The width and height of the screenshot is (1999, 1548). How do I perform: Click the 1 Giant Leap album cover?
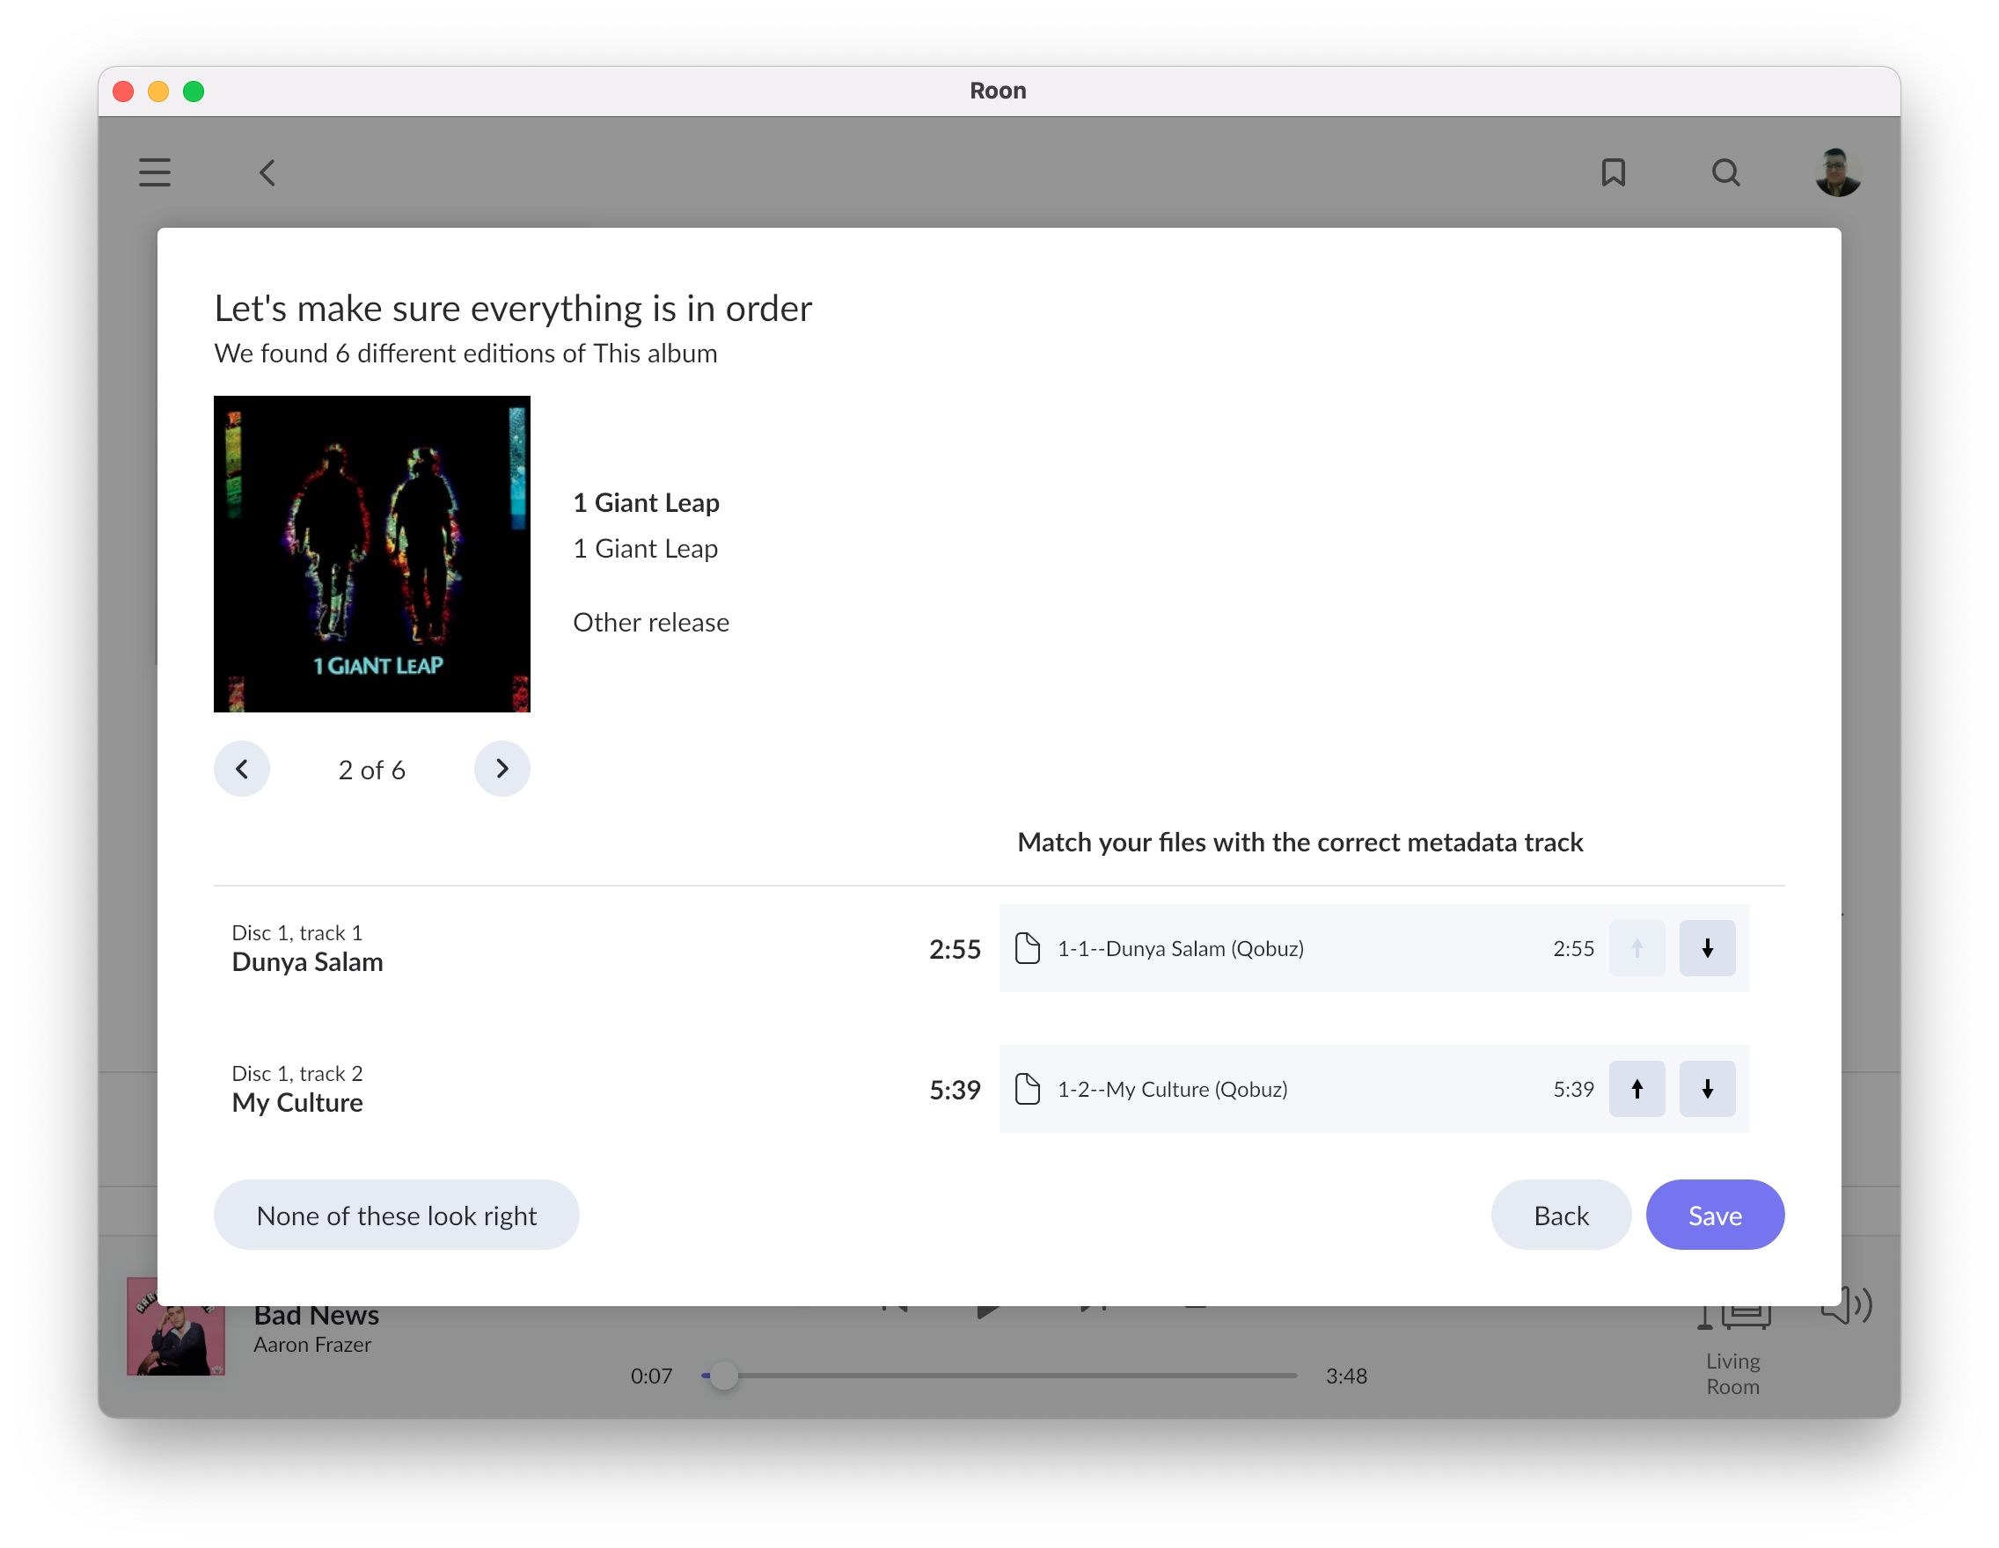point(371,553)
